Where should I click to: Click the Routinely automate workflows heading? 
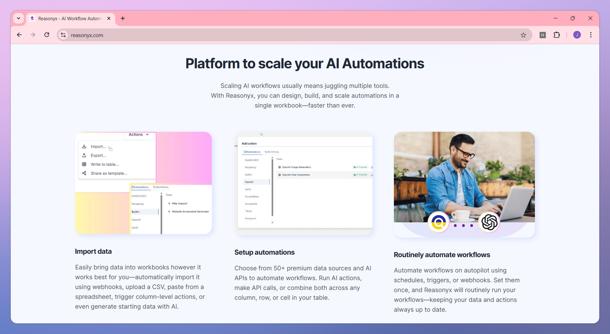(x=442, y=255)
